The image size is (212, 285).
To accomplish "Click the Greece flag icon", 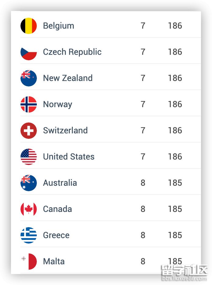I will (x=29, y=235).
